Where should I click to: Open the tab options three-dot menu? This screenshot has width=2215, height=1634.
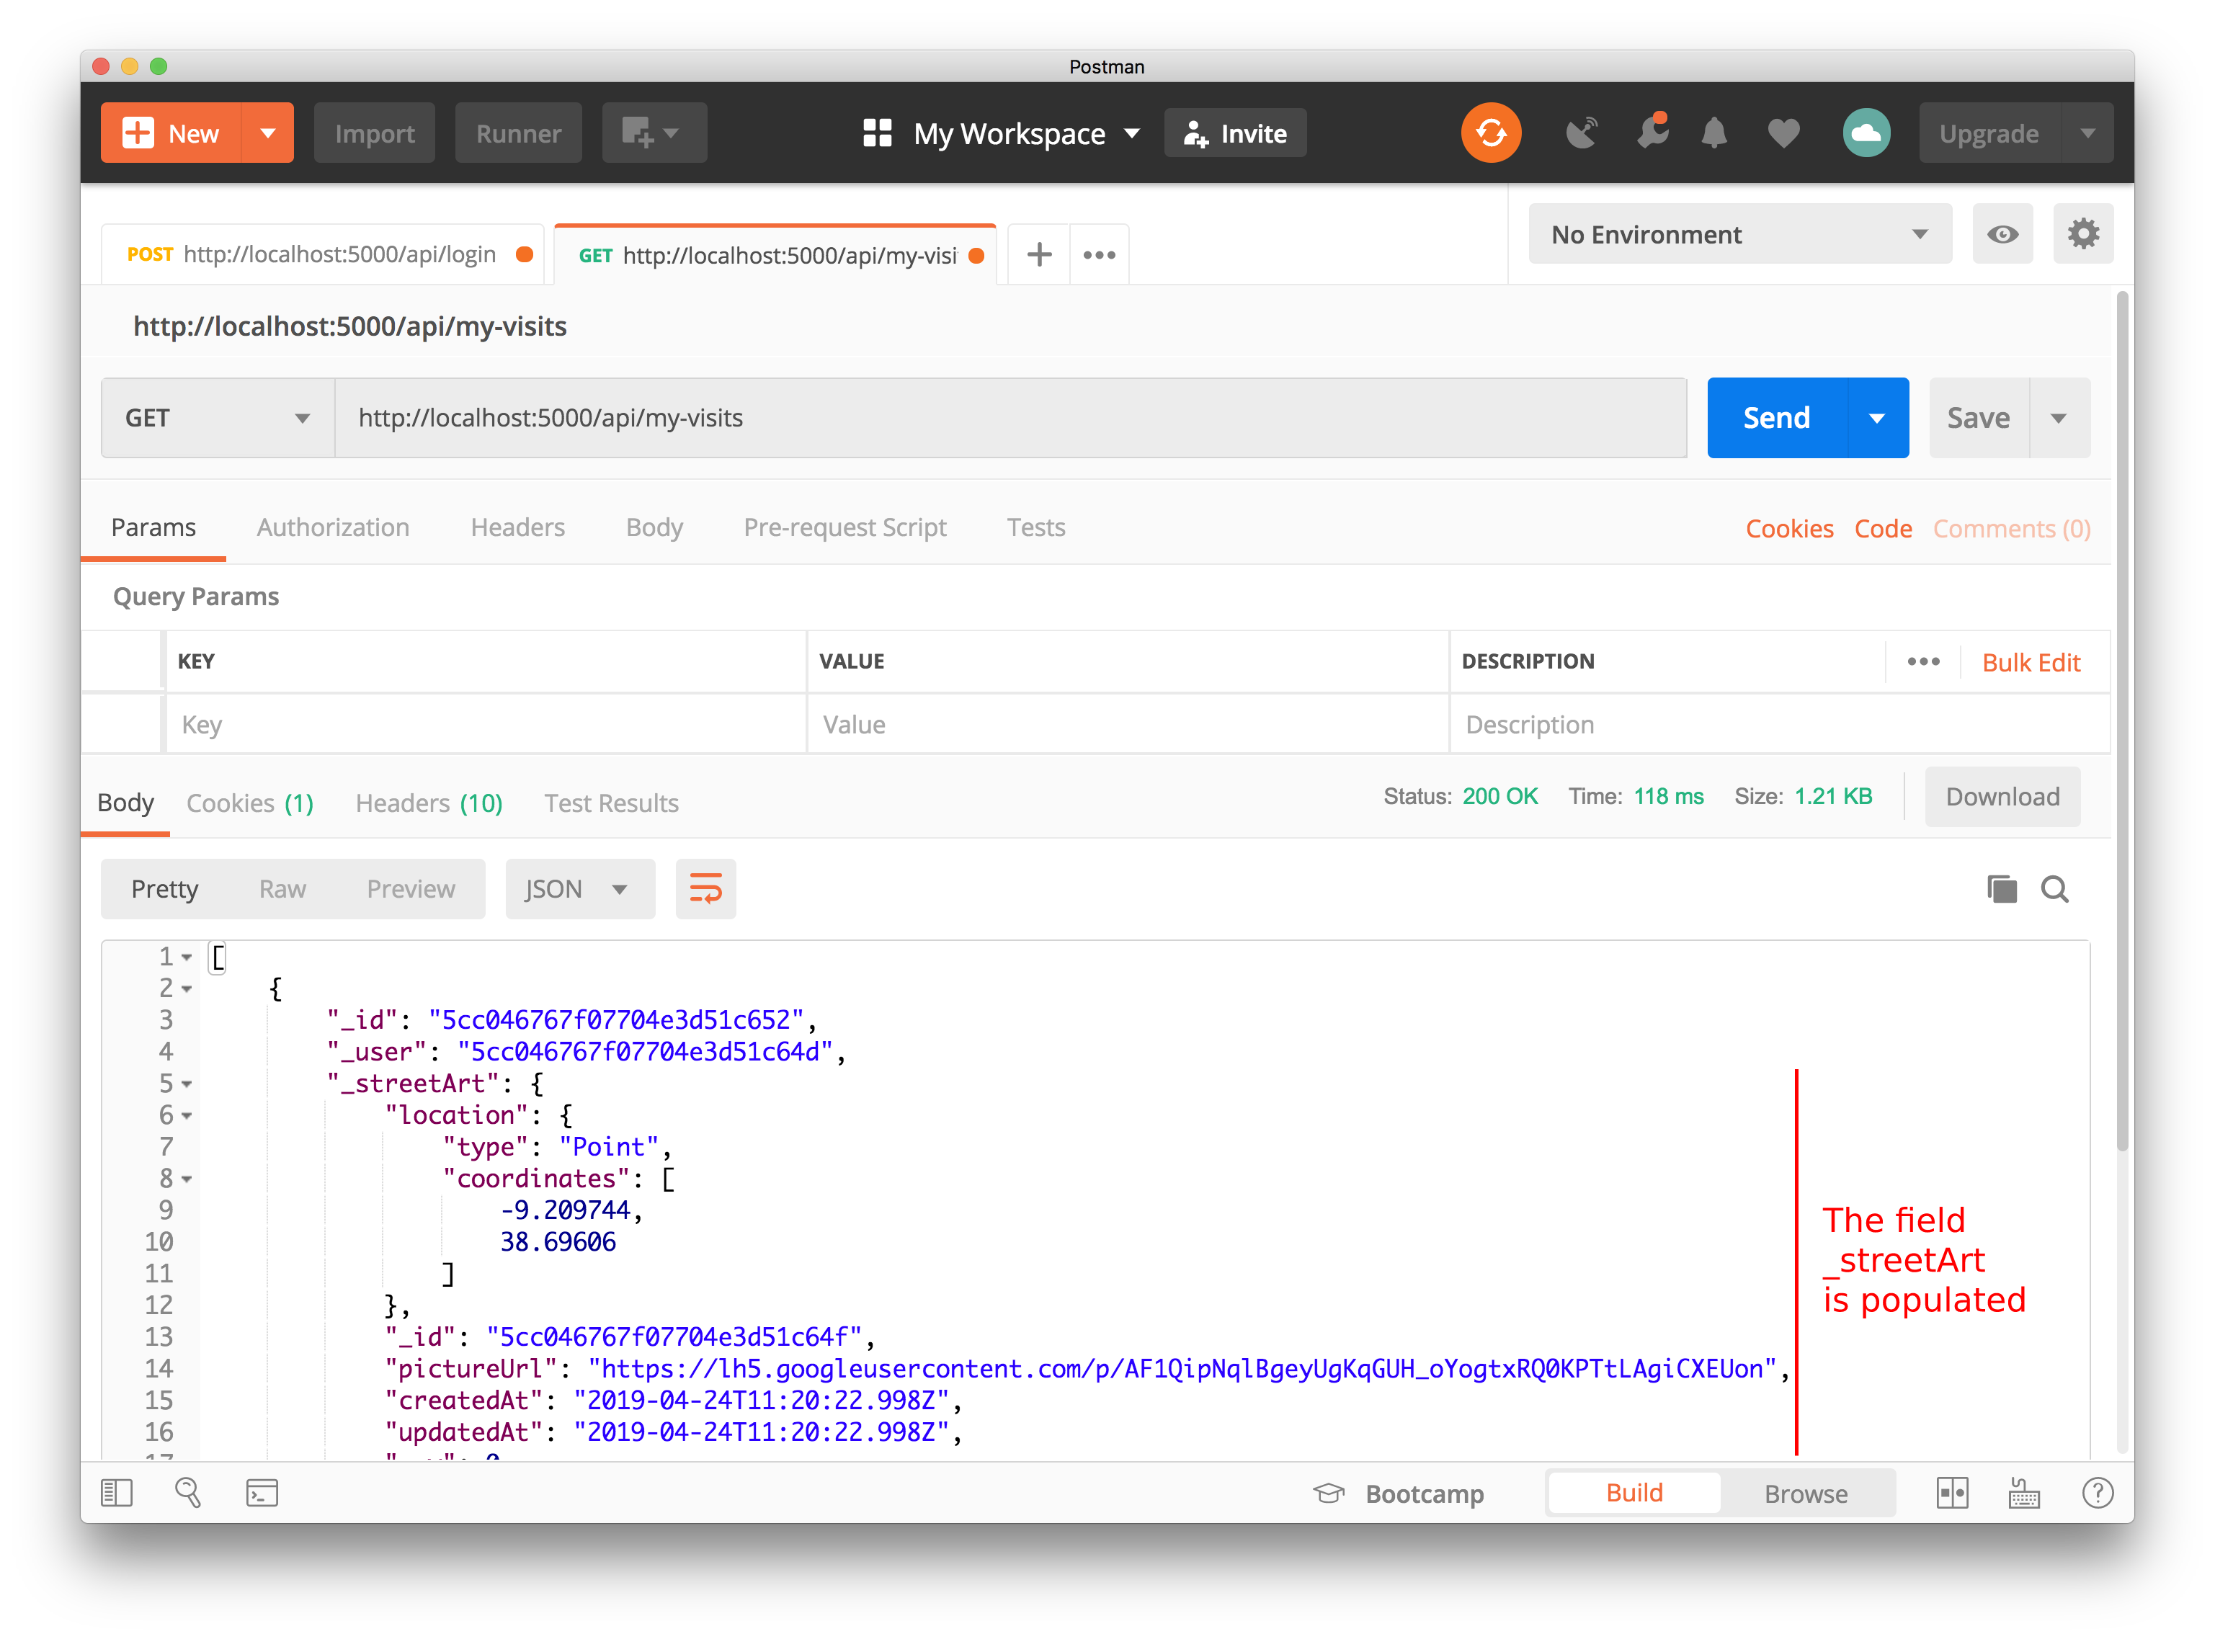[x=1099, y=255]
